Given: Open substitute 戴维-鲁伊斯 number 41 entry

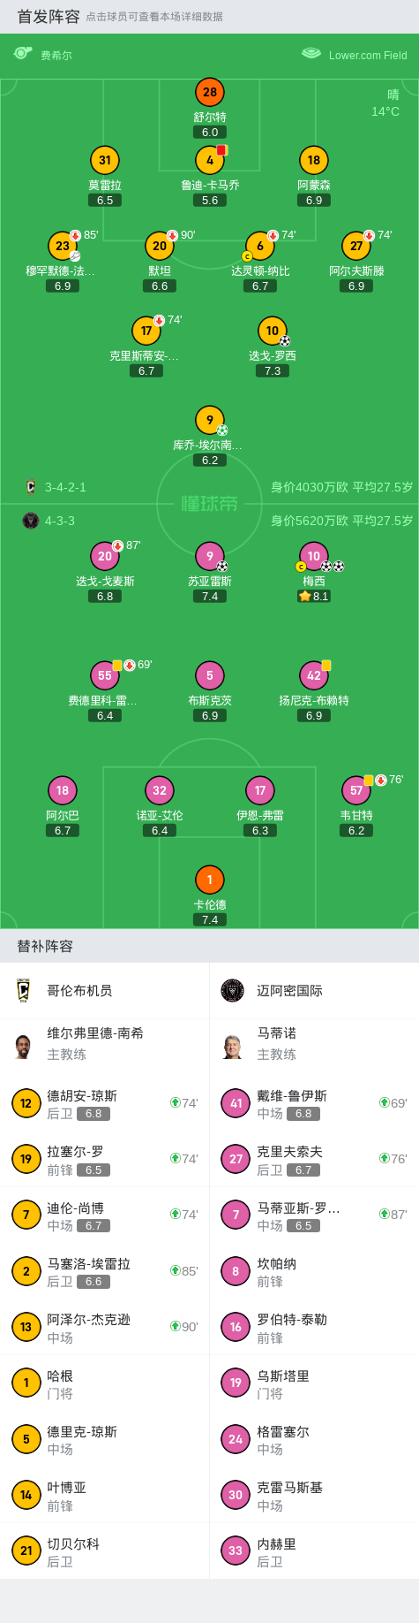Looking at the screenshot, I should [314, 1103].
